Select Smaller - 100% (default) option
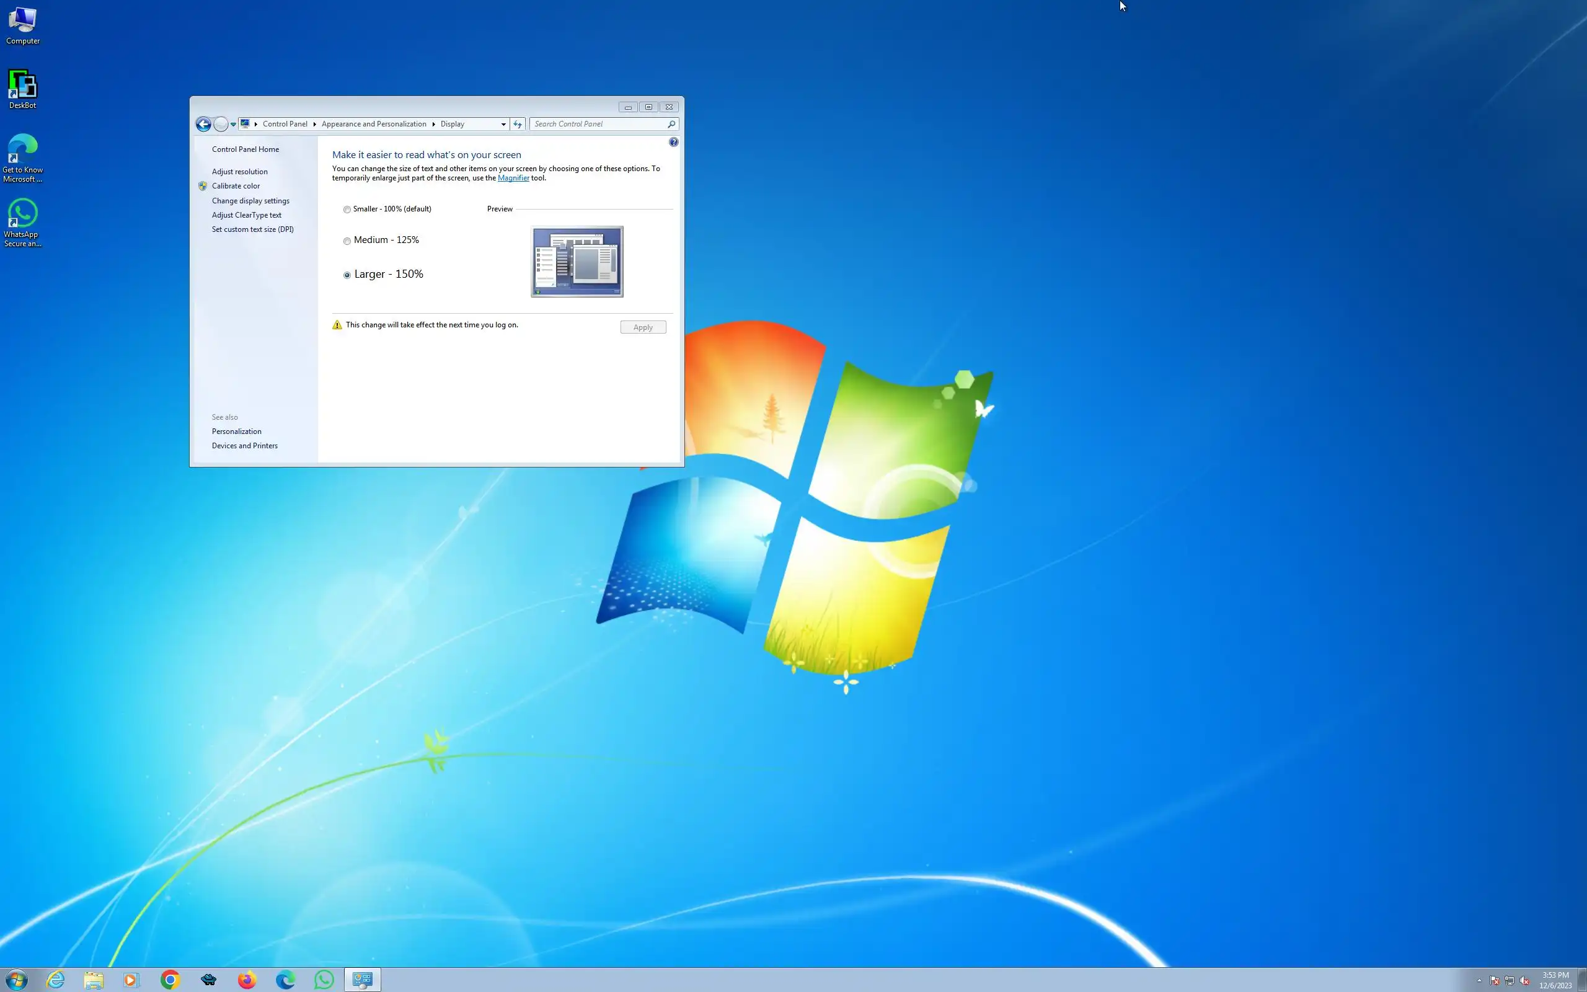This screenshot has width=1587, height=992. tap(347, 210)
